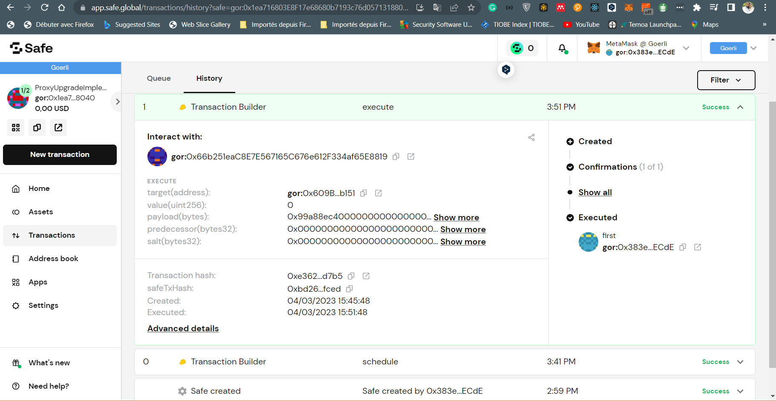Open executor address 0x383e...ECdE in explorer
776x401 pixels.
(698, 247)
